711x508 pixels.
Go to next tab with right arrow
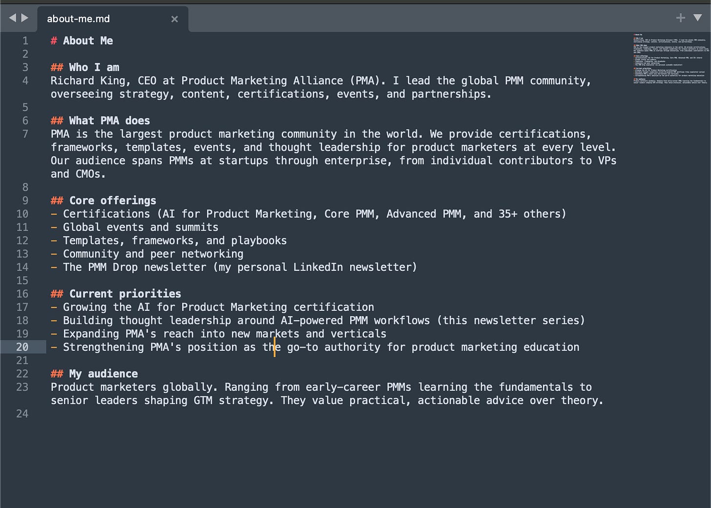coord(24,18)
